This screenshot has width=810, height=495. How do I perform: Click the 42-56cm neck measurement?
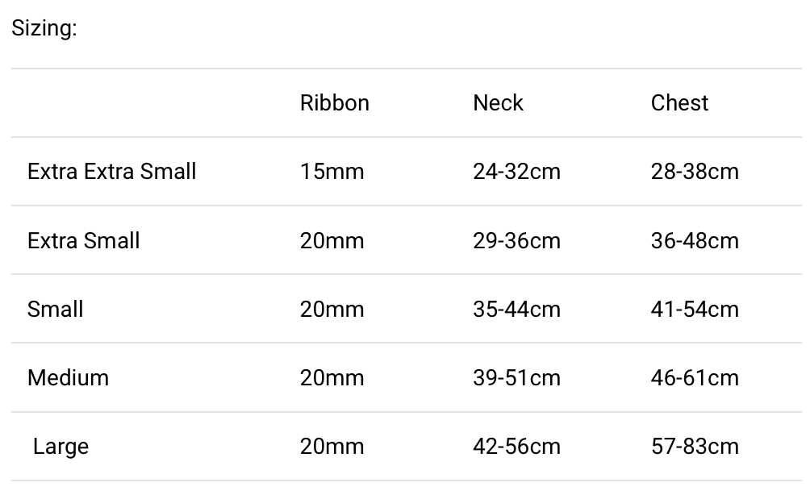(516, 447)
